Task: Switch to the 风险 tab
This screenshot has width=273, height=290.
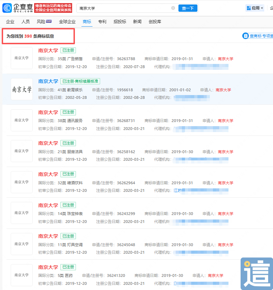Action: (x=41, y=22)
